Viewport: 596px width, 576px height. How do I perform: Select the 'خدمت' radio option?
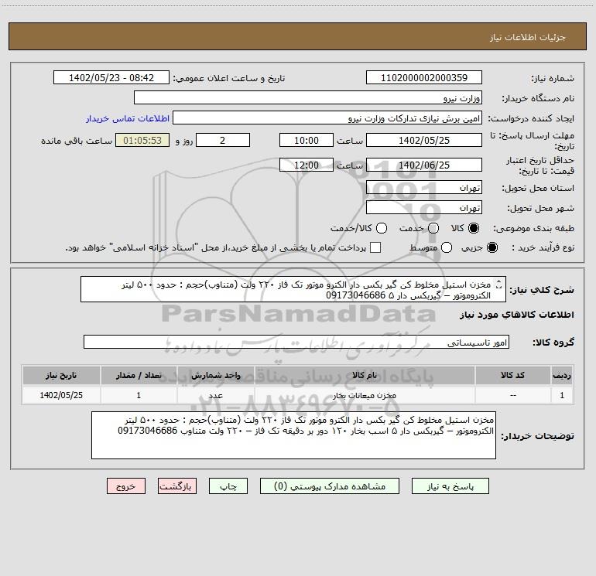pyautogui.click(x=433, y=228)
